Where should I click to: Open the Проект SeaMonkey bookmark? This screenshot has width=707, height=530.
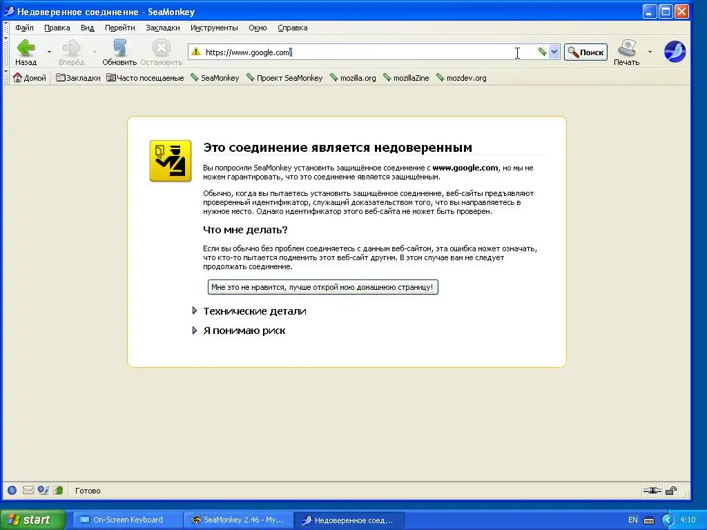point(284,78)
